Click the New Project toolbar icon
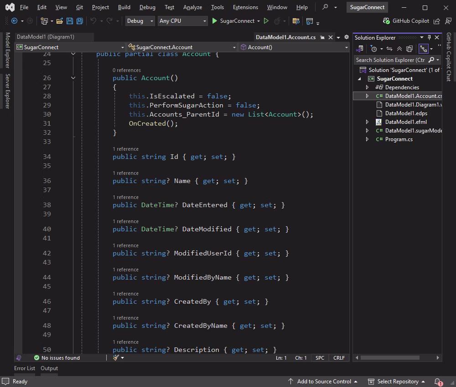This screenshot has width=456, height=387. (x=44, y=21)
